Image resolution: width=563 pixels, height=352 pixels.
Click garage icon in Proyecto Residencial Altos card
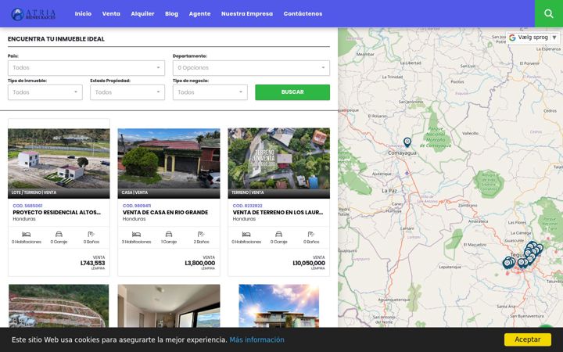click(59, 234)
